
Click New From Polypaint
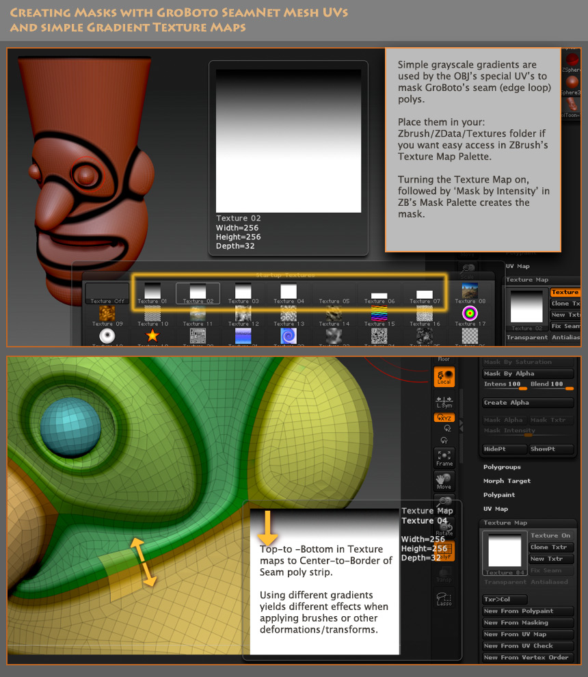tap(528, 611)
